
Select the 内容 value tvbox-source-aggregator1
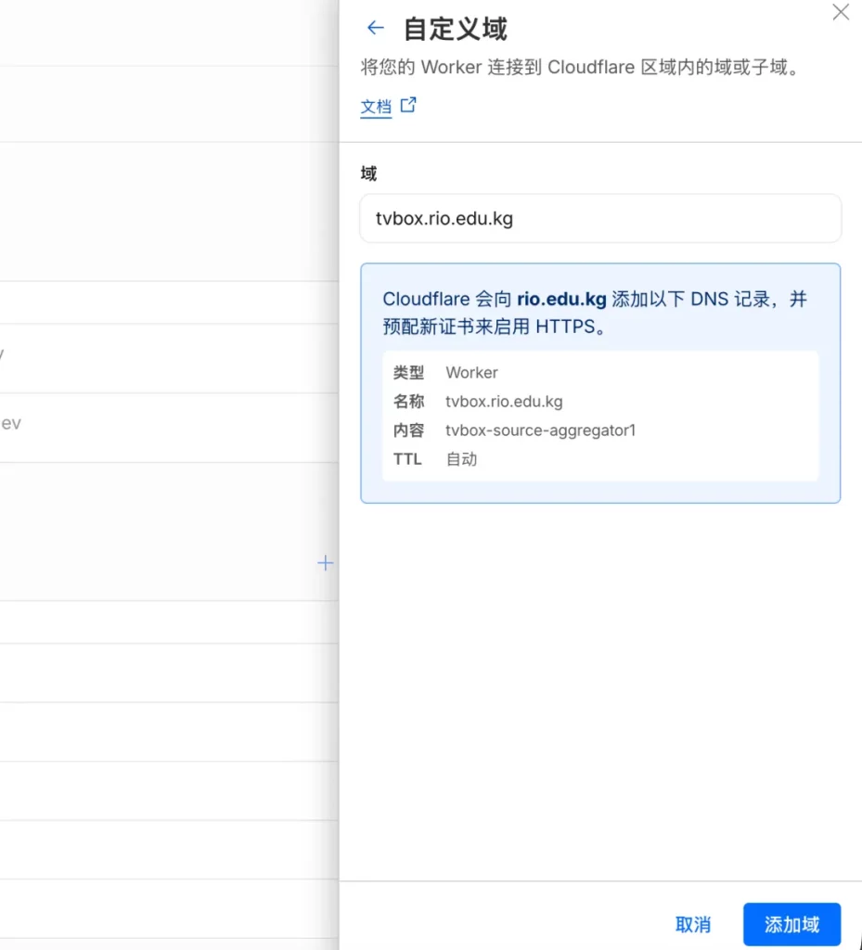coord(540,430)
